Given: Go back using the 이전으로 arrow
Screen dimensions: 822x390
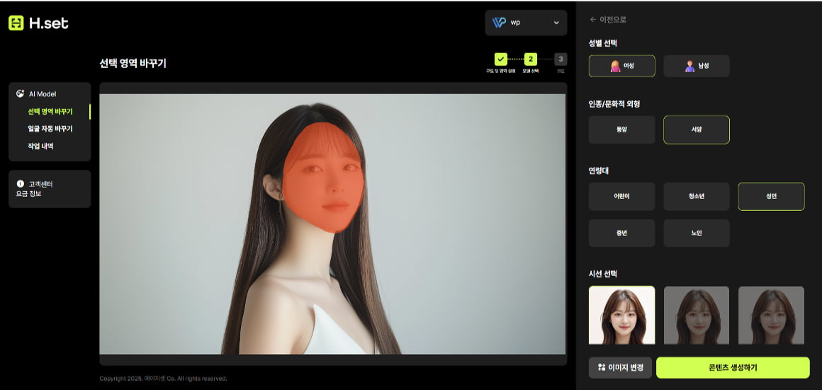Looking at the screenshot, I should click(x=593, y=20).
